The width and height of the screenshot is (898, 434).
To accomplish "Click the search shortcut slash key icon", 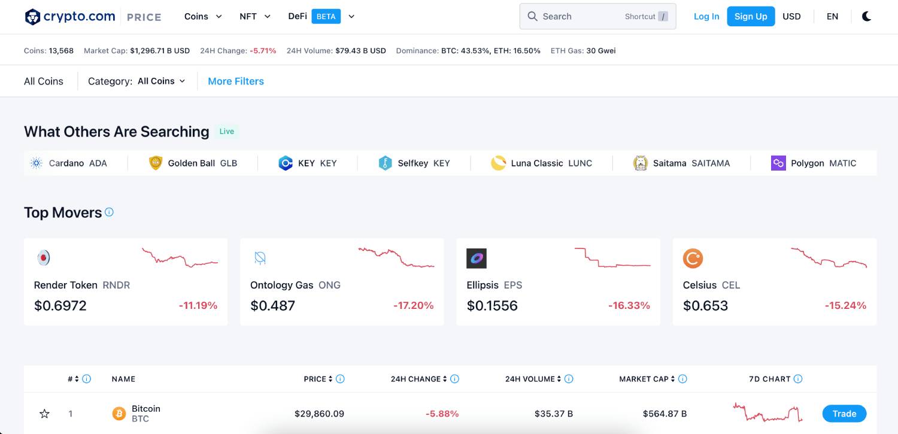I will (663, 17).
